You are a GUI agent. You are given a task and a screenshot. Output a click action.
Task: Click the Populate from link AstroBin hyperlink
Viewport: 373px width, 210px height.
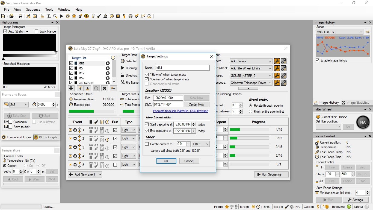(180, 111)
